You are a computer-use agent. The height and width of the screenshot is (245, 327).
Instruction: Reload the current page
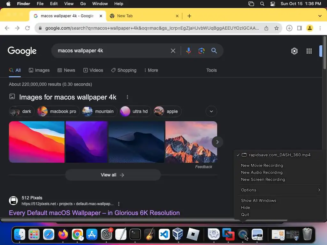[x=27, y=28]
